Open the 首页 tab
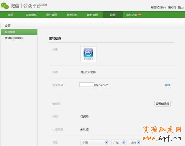Image resolution: width=185 pixels, height=146 pixels. tap(11, 15)
